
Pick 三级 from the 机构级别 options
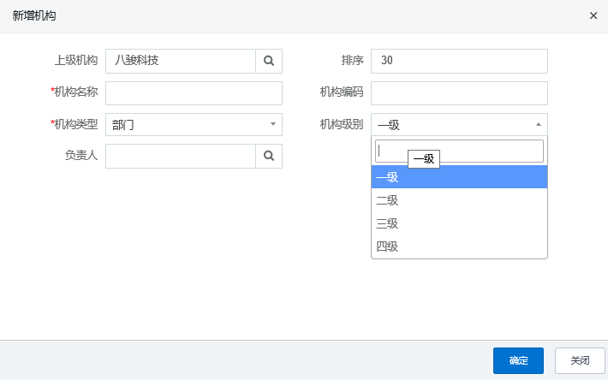459,223
